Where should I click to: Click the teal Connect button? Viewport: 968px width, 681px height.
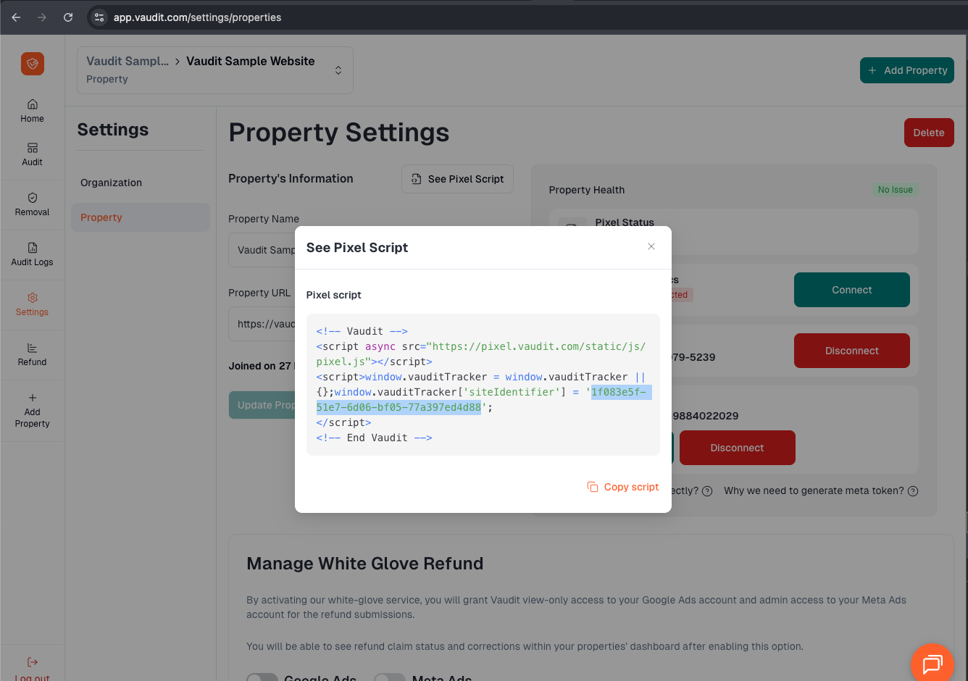(851, 290)
